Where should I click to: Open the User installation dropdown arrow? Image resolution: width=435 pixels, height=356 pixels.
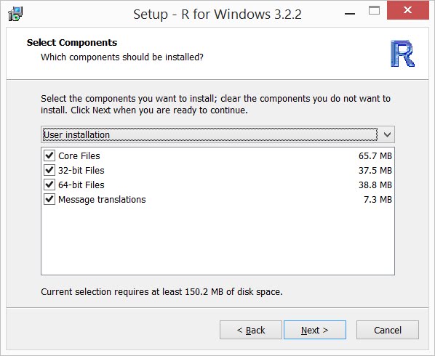tap(387, 134)
